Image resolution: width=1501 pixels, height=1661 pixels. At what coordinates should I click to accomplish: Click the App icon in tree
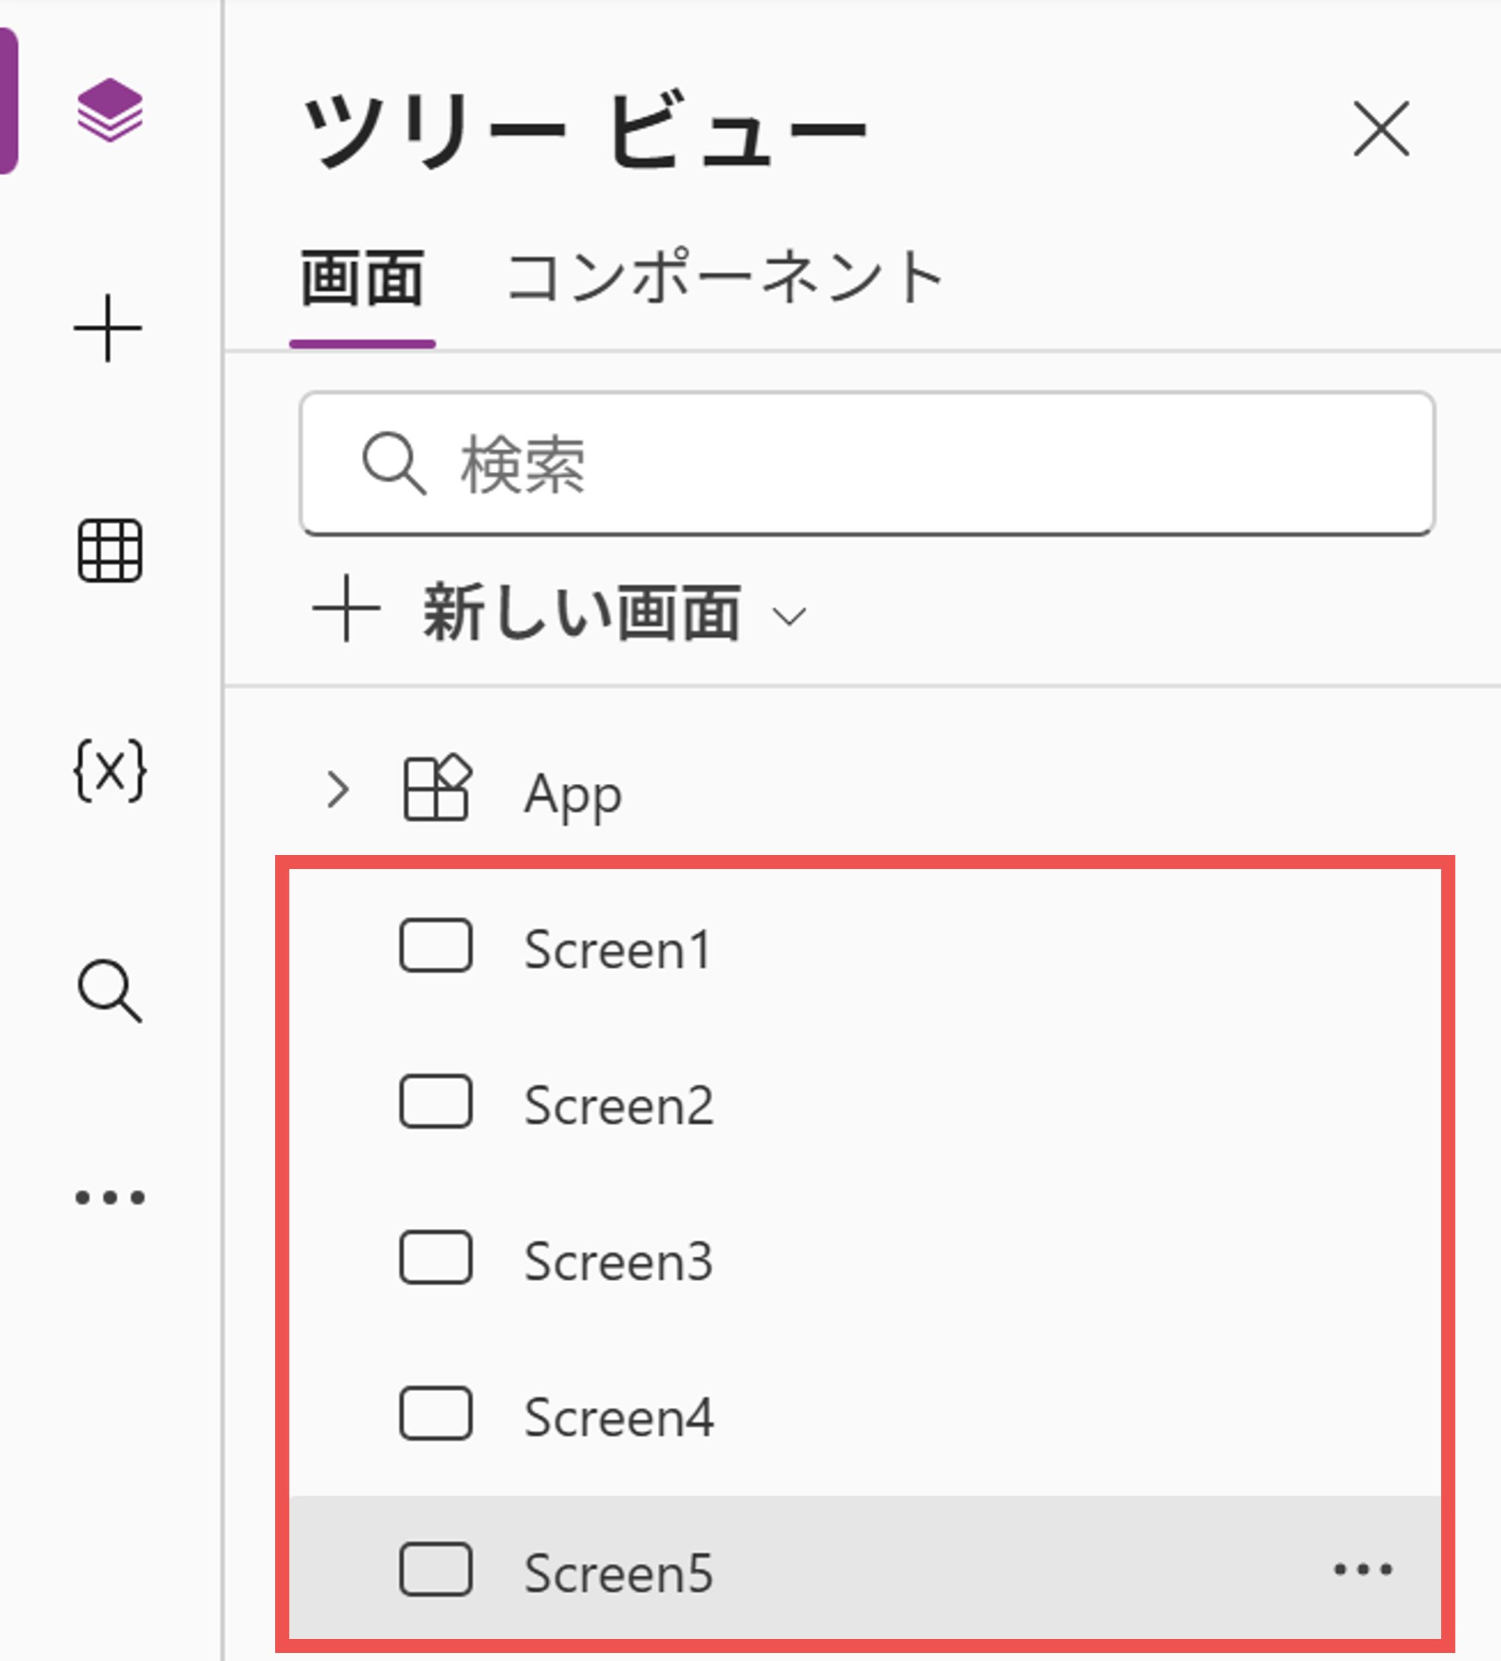tap(437, 789)
